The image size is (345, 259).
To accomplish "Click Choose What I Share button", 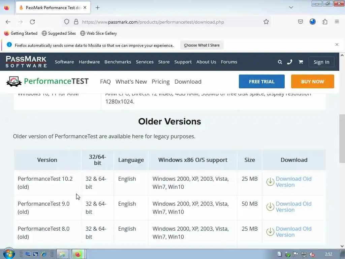I will 202,45.
